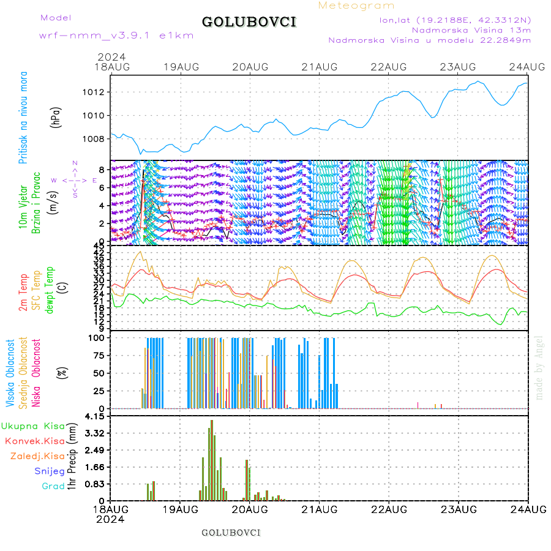The width and height of the screenshot is (551, 551).
Task: Click the 24AUG label below the precipitation chart
Action: click(x=528, y=509)
